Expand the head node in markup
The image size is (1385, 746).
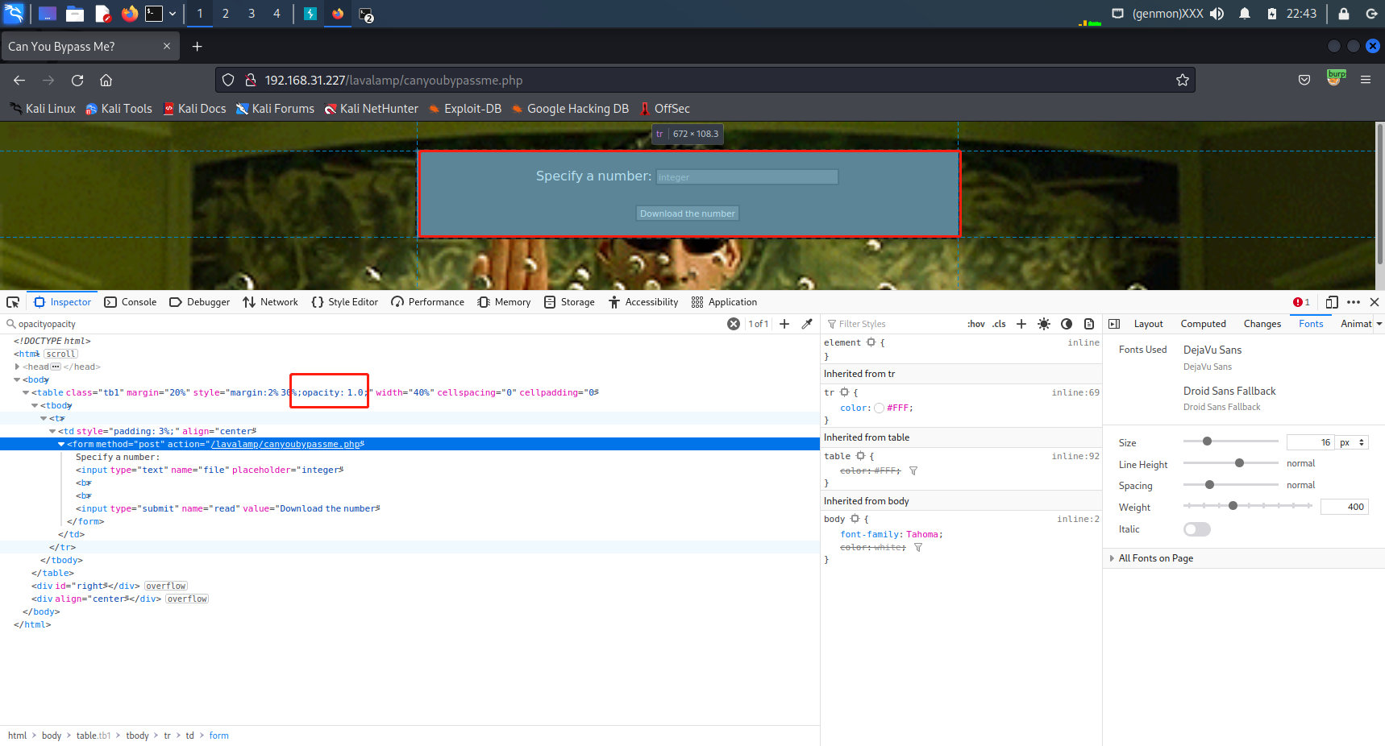(17, 367)
